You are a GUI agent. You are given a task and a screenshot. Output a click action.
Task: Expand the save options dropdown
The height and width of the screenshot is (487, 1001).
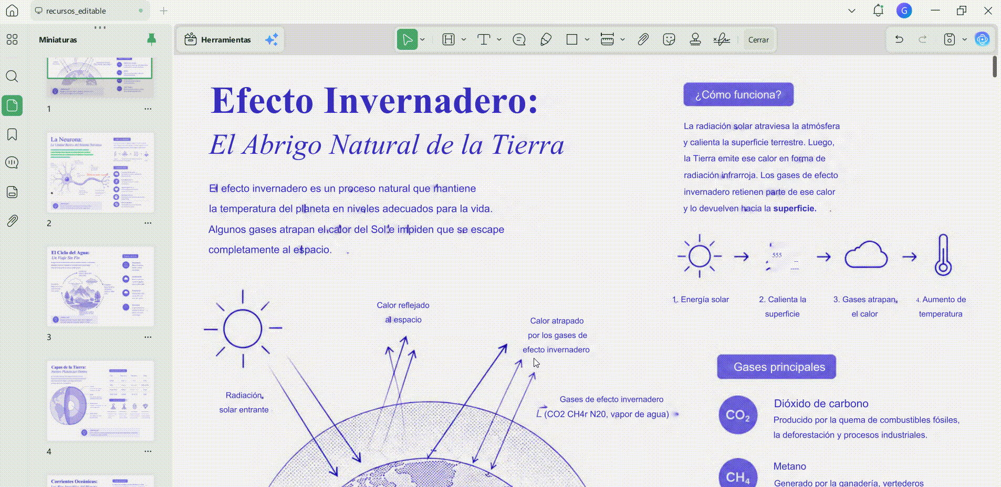click(x=965, y=40)
